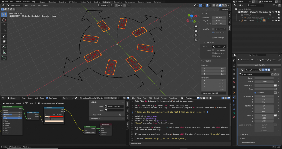Switch to the Shading workspace tab
Screen dimensions: 282x149
(x=97, y=2)
